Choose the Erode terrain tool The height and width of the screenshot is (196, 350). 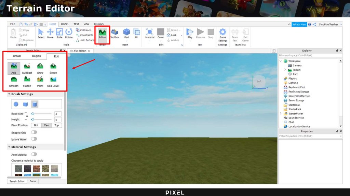click(x=53, y=68)
